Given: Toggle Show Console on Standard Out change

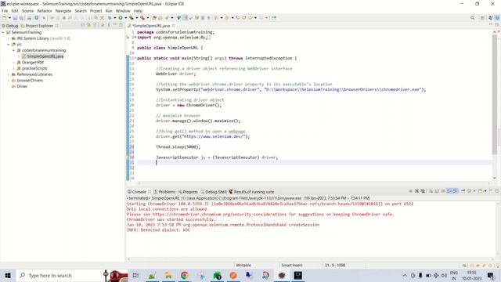Looking at the screenshot, I should [449, 191].
